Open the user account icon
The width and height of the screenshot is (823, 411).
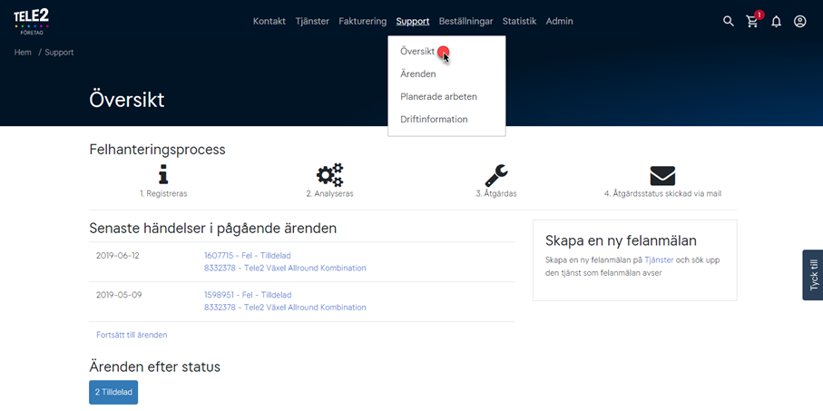point(800,22)
